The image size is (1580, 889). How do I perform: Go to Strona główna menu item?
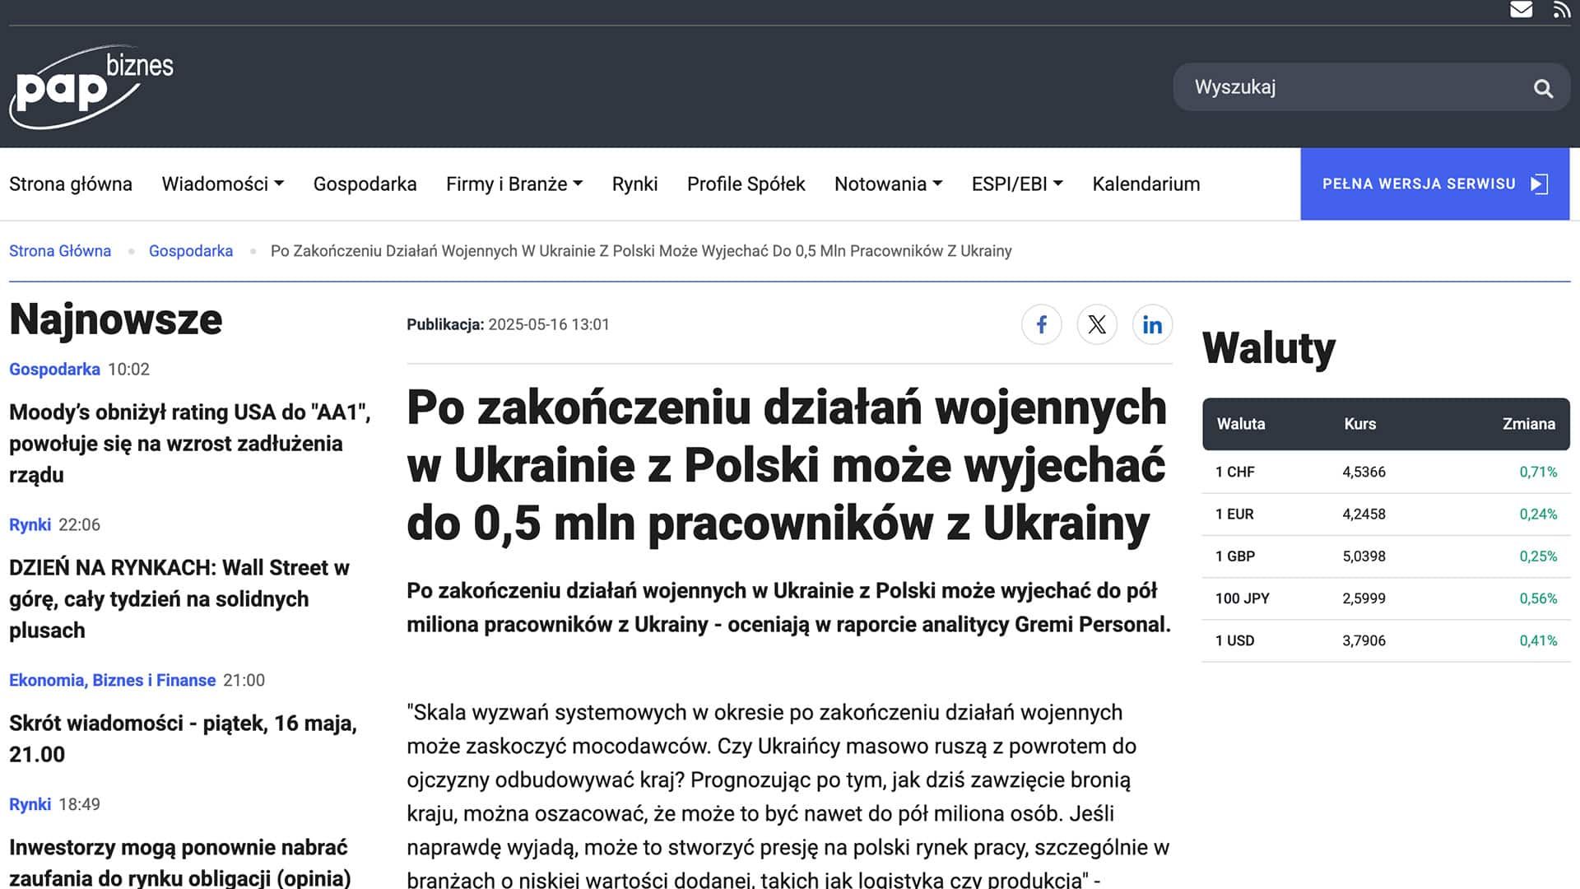click(71, 184)
